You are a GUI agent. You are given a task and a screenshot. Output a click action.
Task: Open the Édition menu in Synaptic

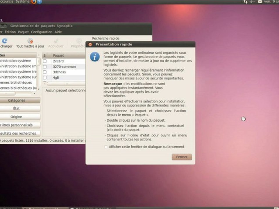[10, 32]
